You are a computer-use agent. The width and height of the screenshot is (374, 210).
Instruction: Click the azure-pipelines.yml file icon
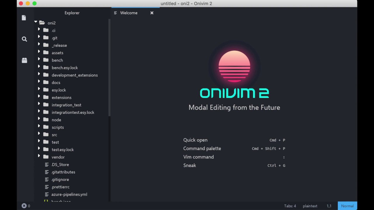click(x=47, y=194)
